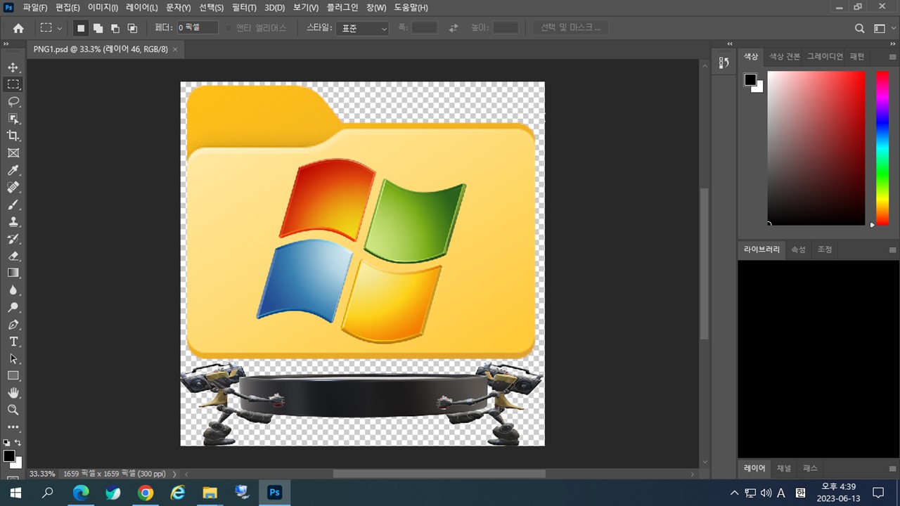
Task: Switch to the 패턴 tab
Action: (x=857, y=57)
